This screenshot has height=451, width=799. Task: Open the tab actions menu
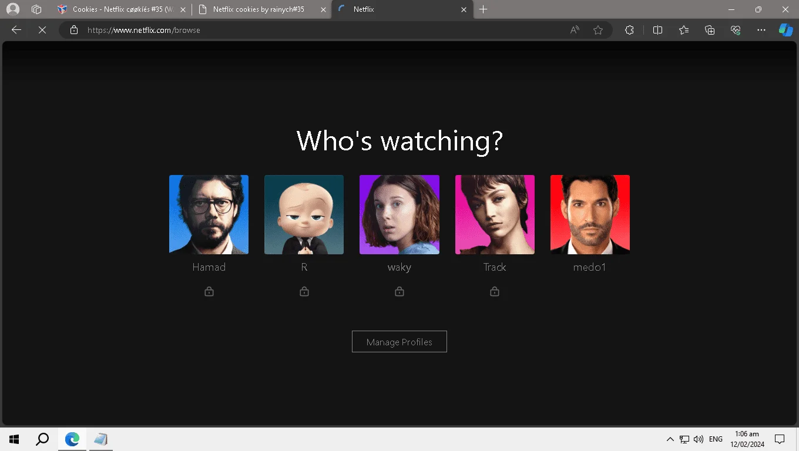tap(36, 9)
